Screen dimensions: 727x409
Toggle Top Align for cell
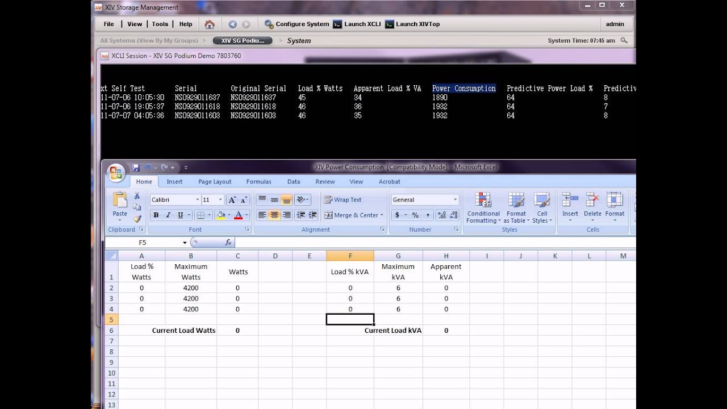point(262,199)
